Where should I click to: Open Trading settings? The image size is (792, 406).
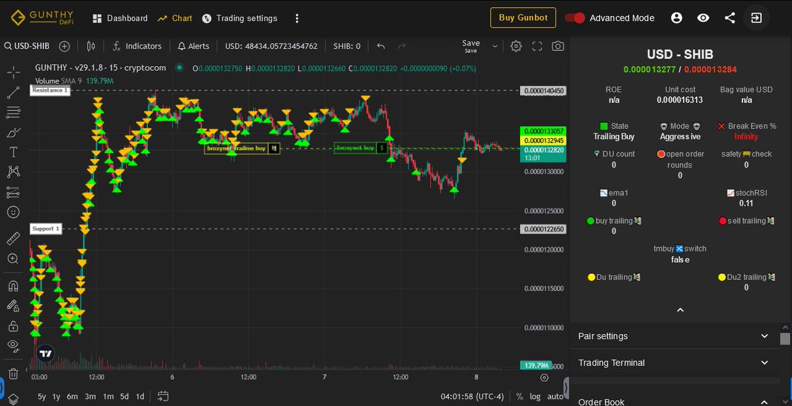[240, 18]
